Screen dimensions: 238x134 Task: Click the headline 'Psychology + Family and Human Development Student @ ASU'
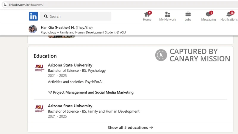click(83, 32)
